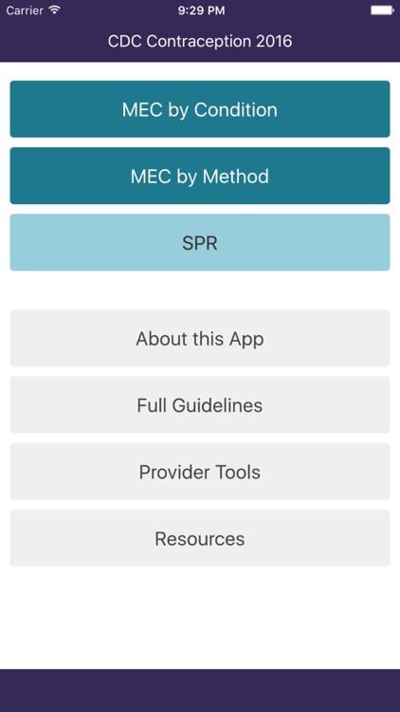This screenshot has height=712, width=400.
Task: Open Provider Tools
Action: pos(200,472)
